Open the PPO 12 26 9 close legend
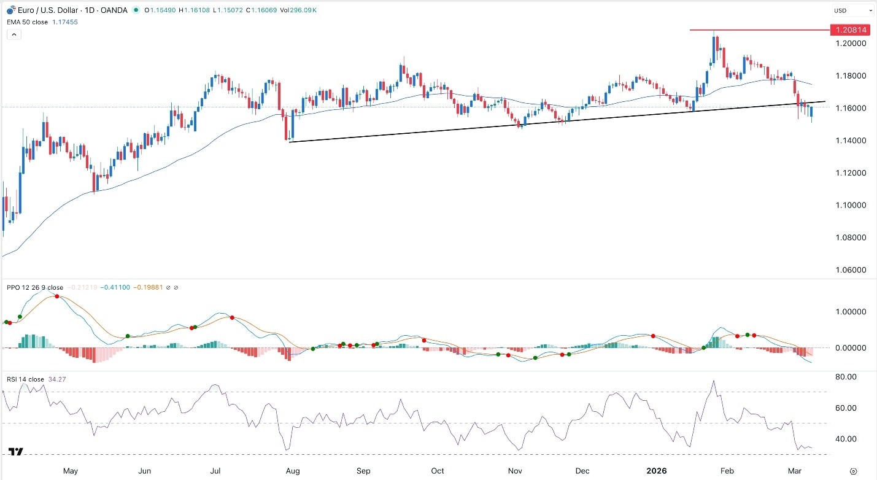The height and width of the screenshot is (480, 877). pos(35,287)
